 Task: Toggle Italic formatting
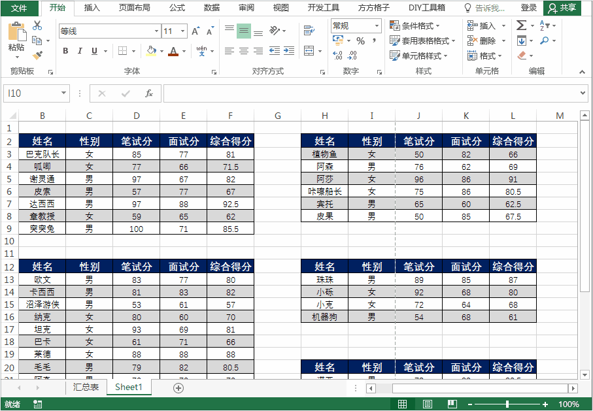80,51
